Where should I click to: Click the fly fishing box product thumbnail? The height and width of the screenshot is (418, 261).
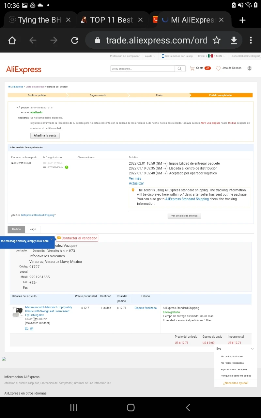(18, 312)
